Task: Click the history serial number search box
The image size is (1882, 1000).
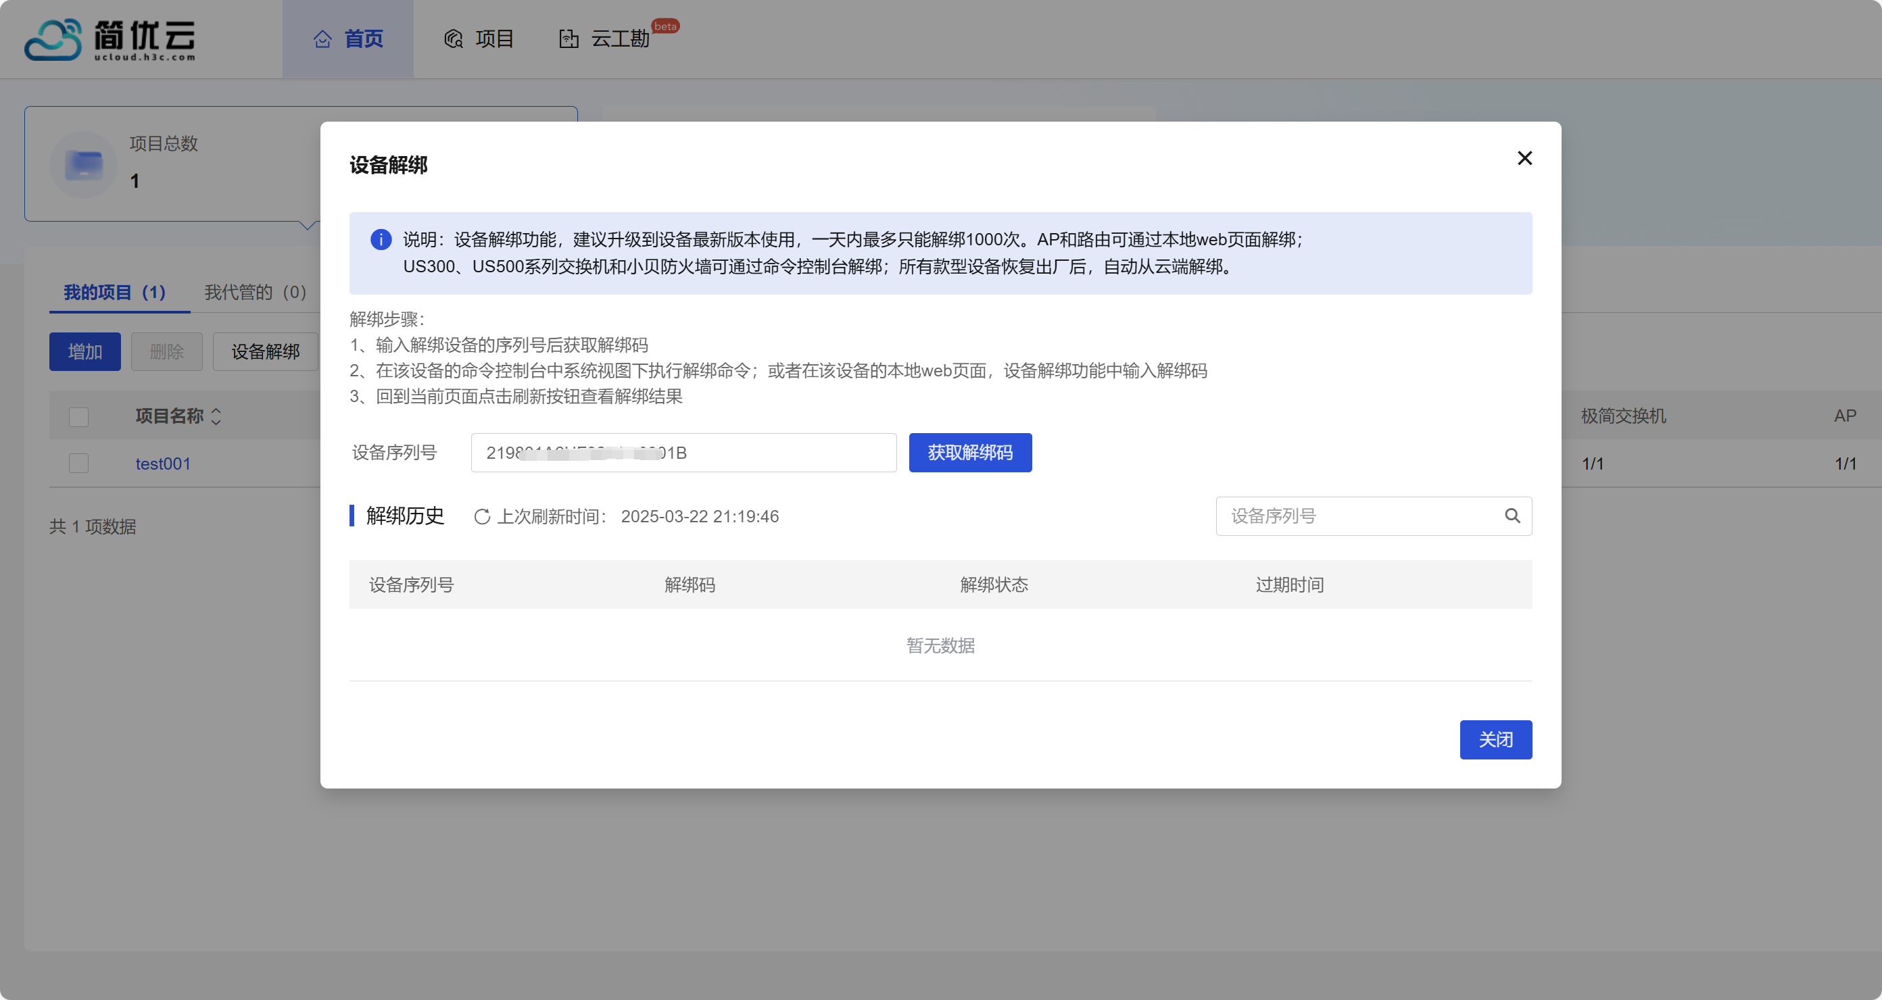Action: coord(1359,516)
